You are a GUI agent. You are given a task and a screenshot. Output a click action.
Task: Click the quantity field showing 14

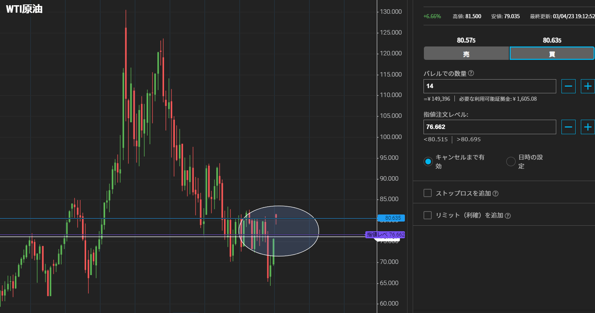pyautogui.click(x=489, y=86)
